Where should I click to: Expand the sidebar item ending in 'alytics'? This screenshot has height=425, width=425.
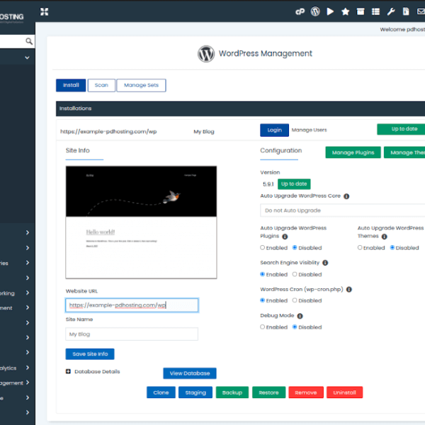click(28, 368)
